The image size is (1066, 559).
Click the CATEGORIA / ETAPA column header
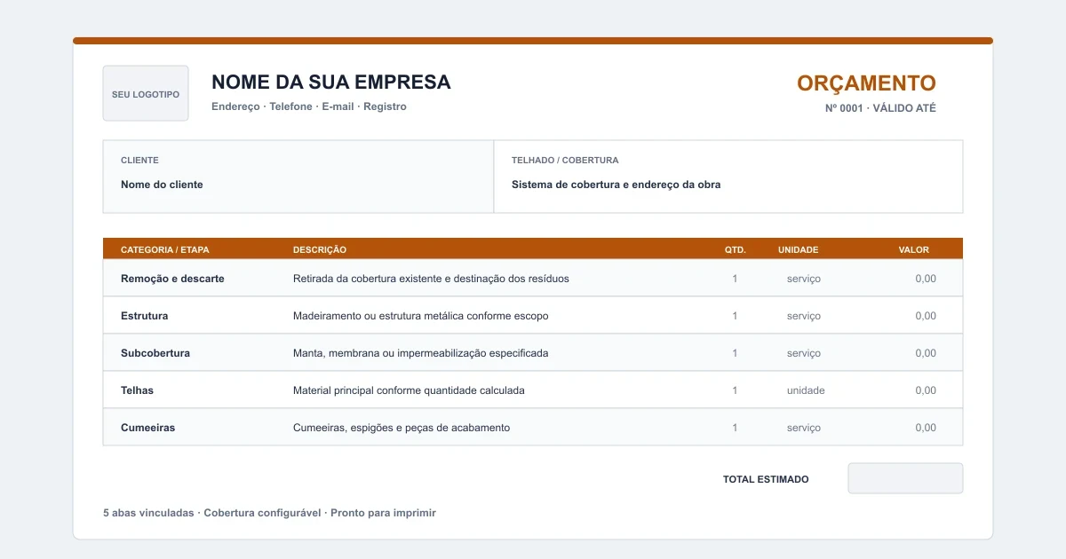pyautogui.click(x=165, y=250)
